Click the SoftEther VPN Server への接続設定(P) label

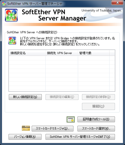(x=32, y=32)
